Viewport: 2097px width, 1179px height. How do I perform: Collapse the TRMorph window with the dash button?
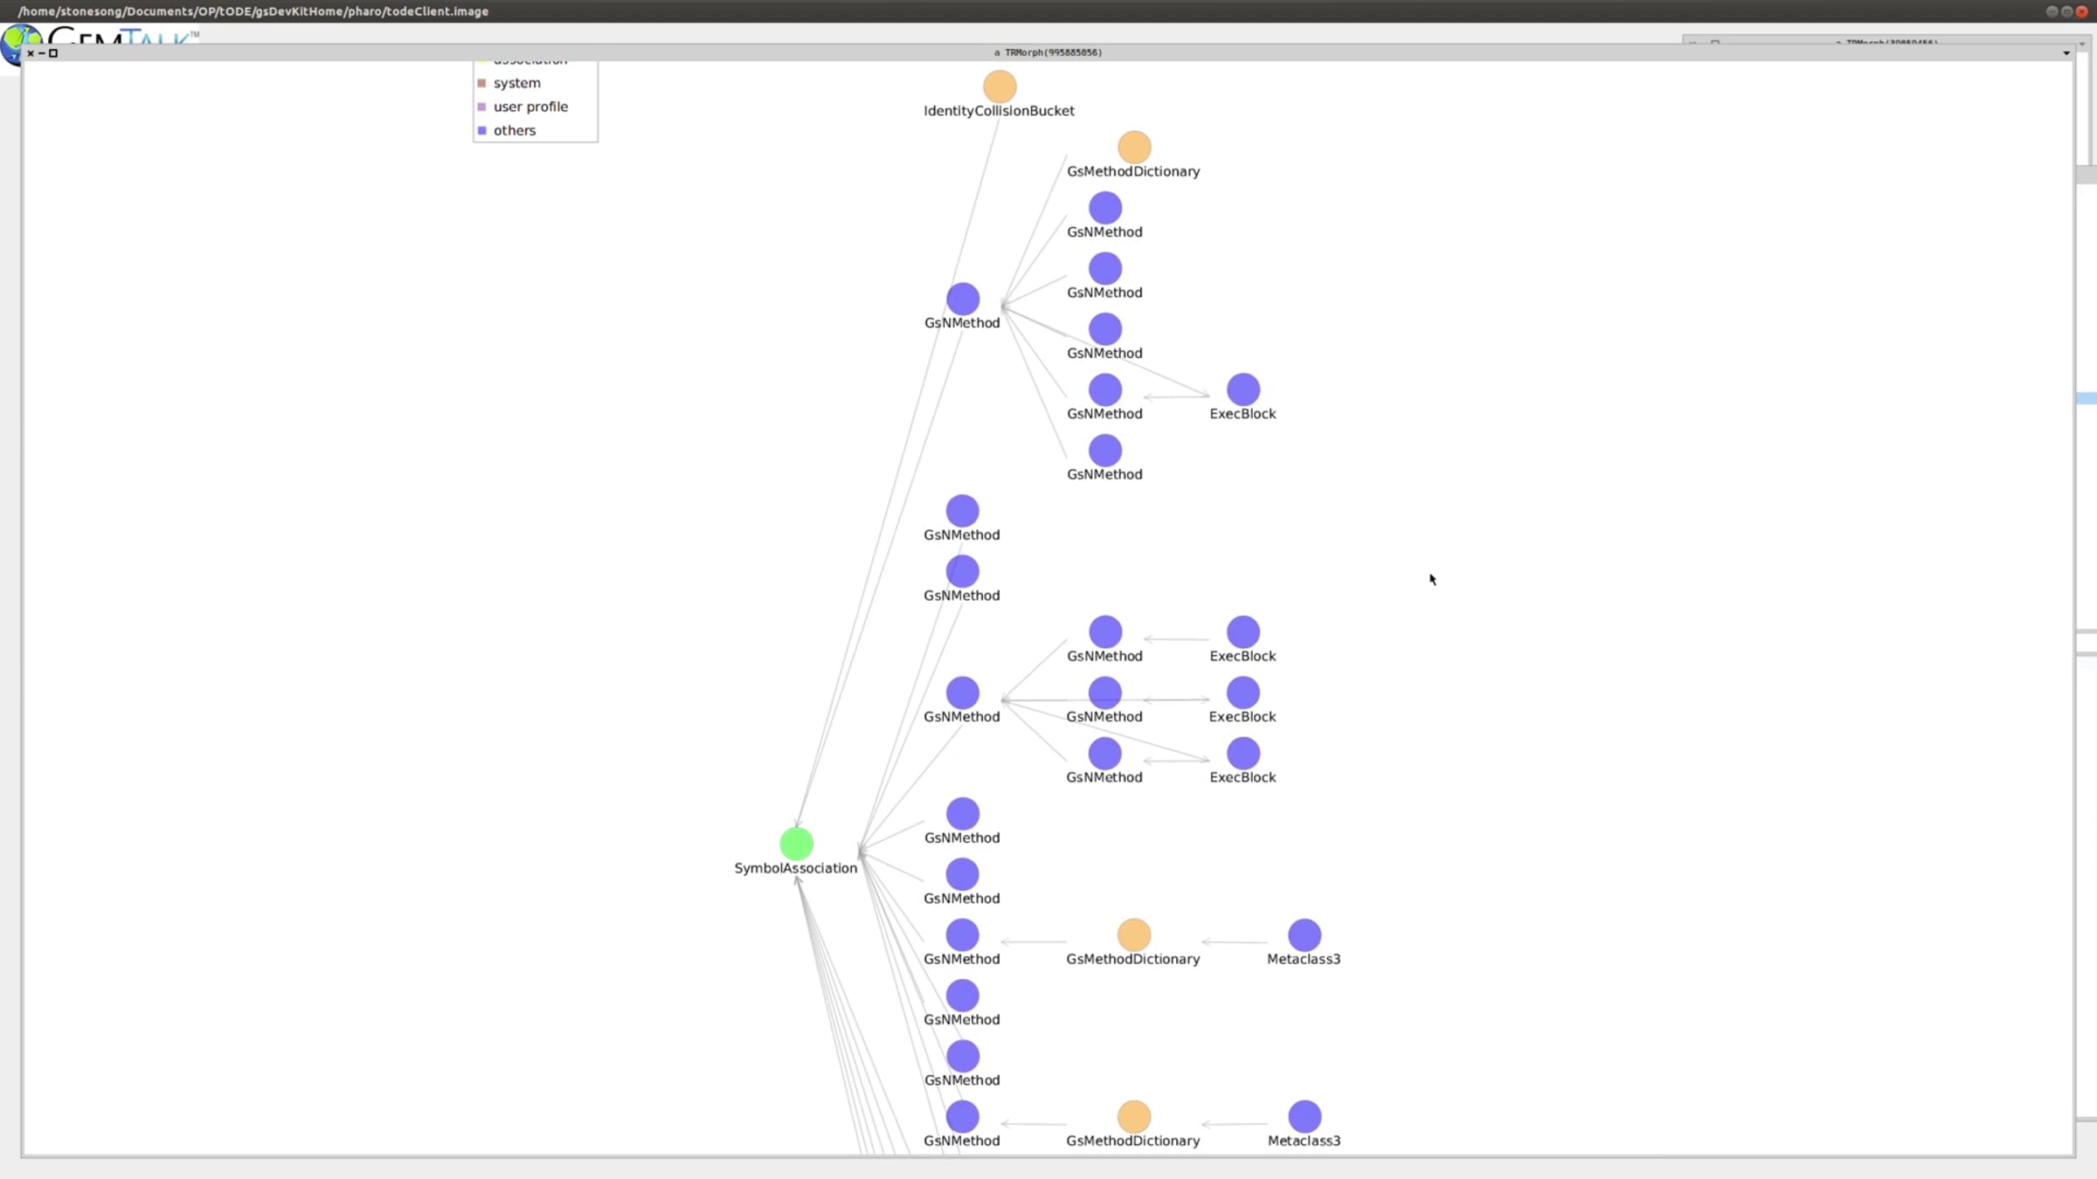pos(41,53)
